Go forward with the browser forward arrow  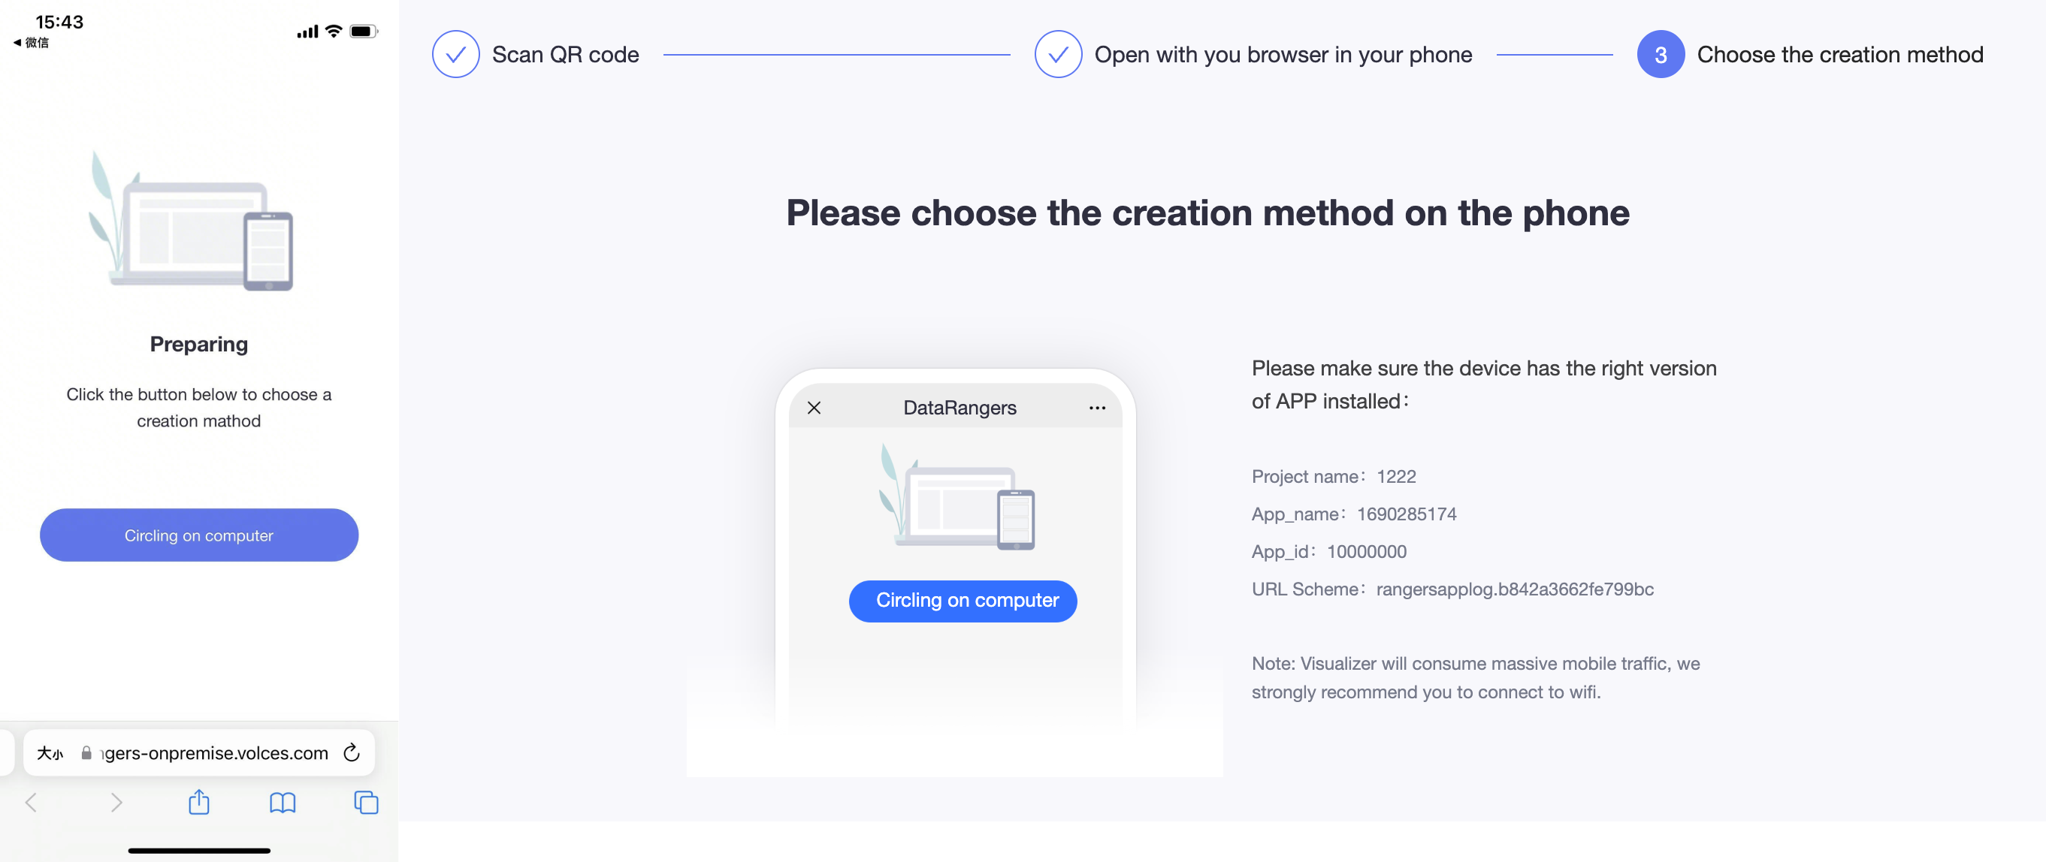tap(116, 803)
